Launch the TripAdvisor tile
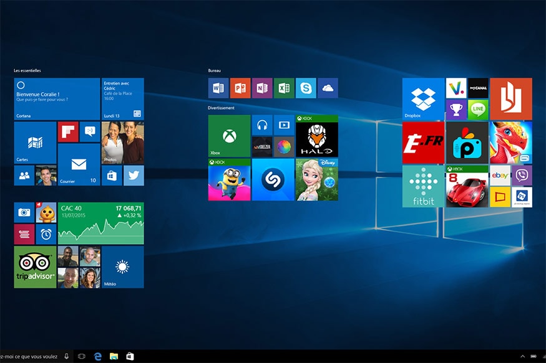 coord(35,267)
